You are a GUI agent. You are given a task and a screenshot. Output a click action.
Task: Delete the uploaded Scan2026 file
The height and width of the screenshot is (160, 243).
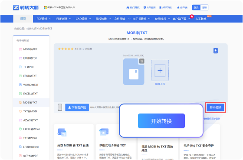point(141,61)
